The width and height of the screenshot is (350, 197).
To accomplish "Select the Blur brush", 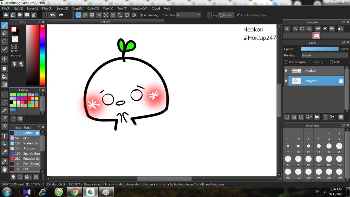I will tap(25, 138).
